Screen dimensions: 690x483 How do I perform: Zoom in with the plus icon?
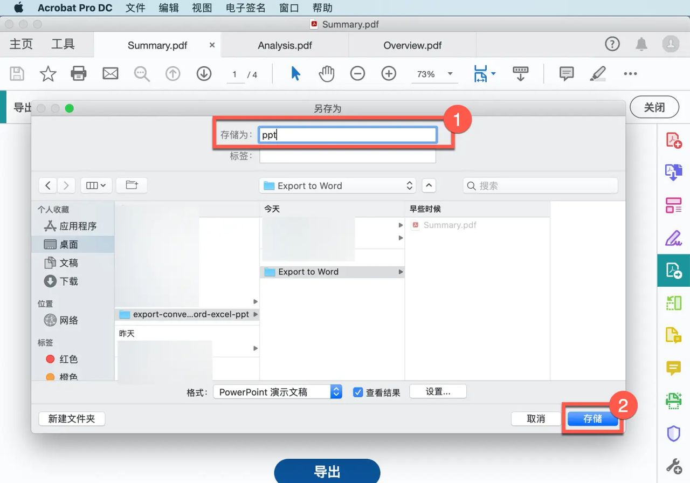pos(389,74)
